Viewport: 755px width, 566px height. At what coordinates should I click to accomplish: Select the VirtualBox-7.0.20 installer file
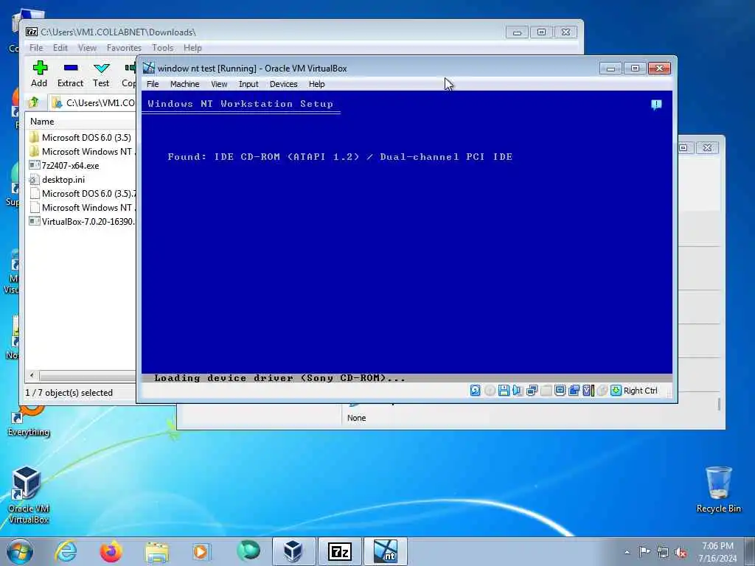click(x=82, y=221)
